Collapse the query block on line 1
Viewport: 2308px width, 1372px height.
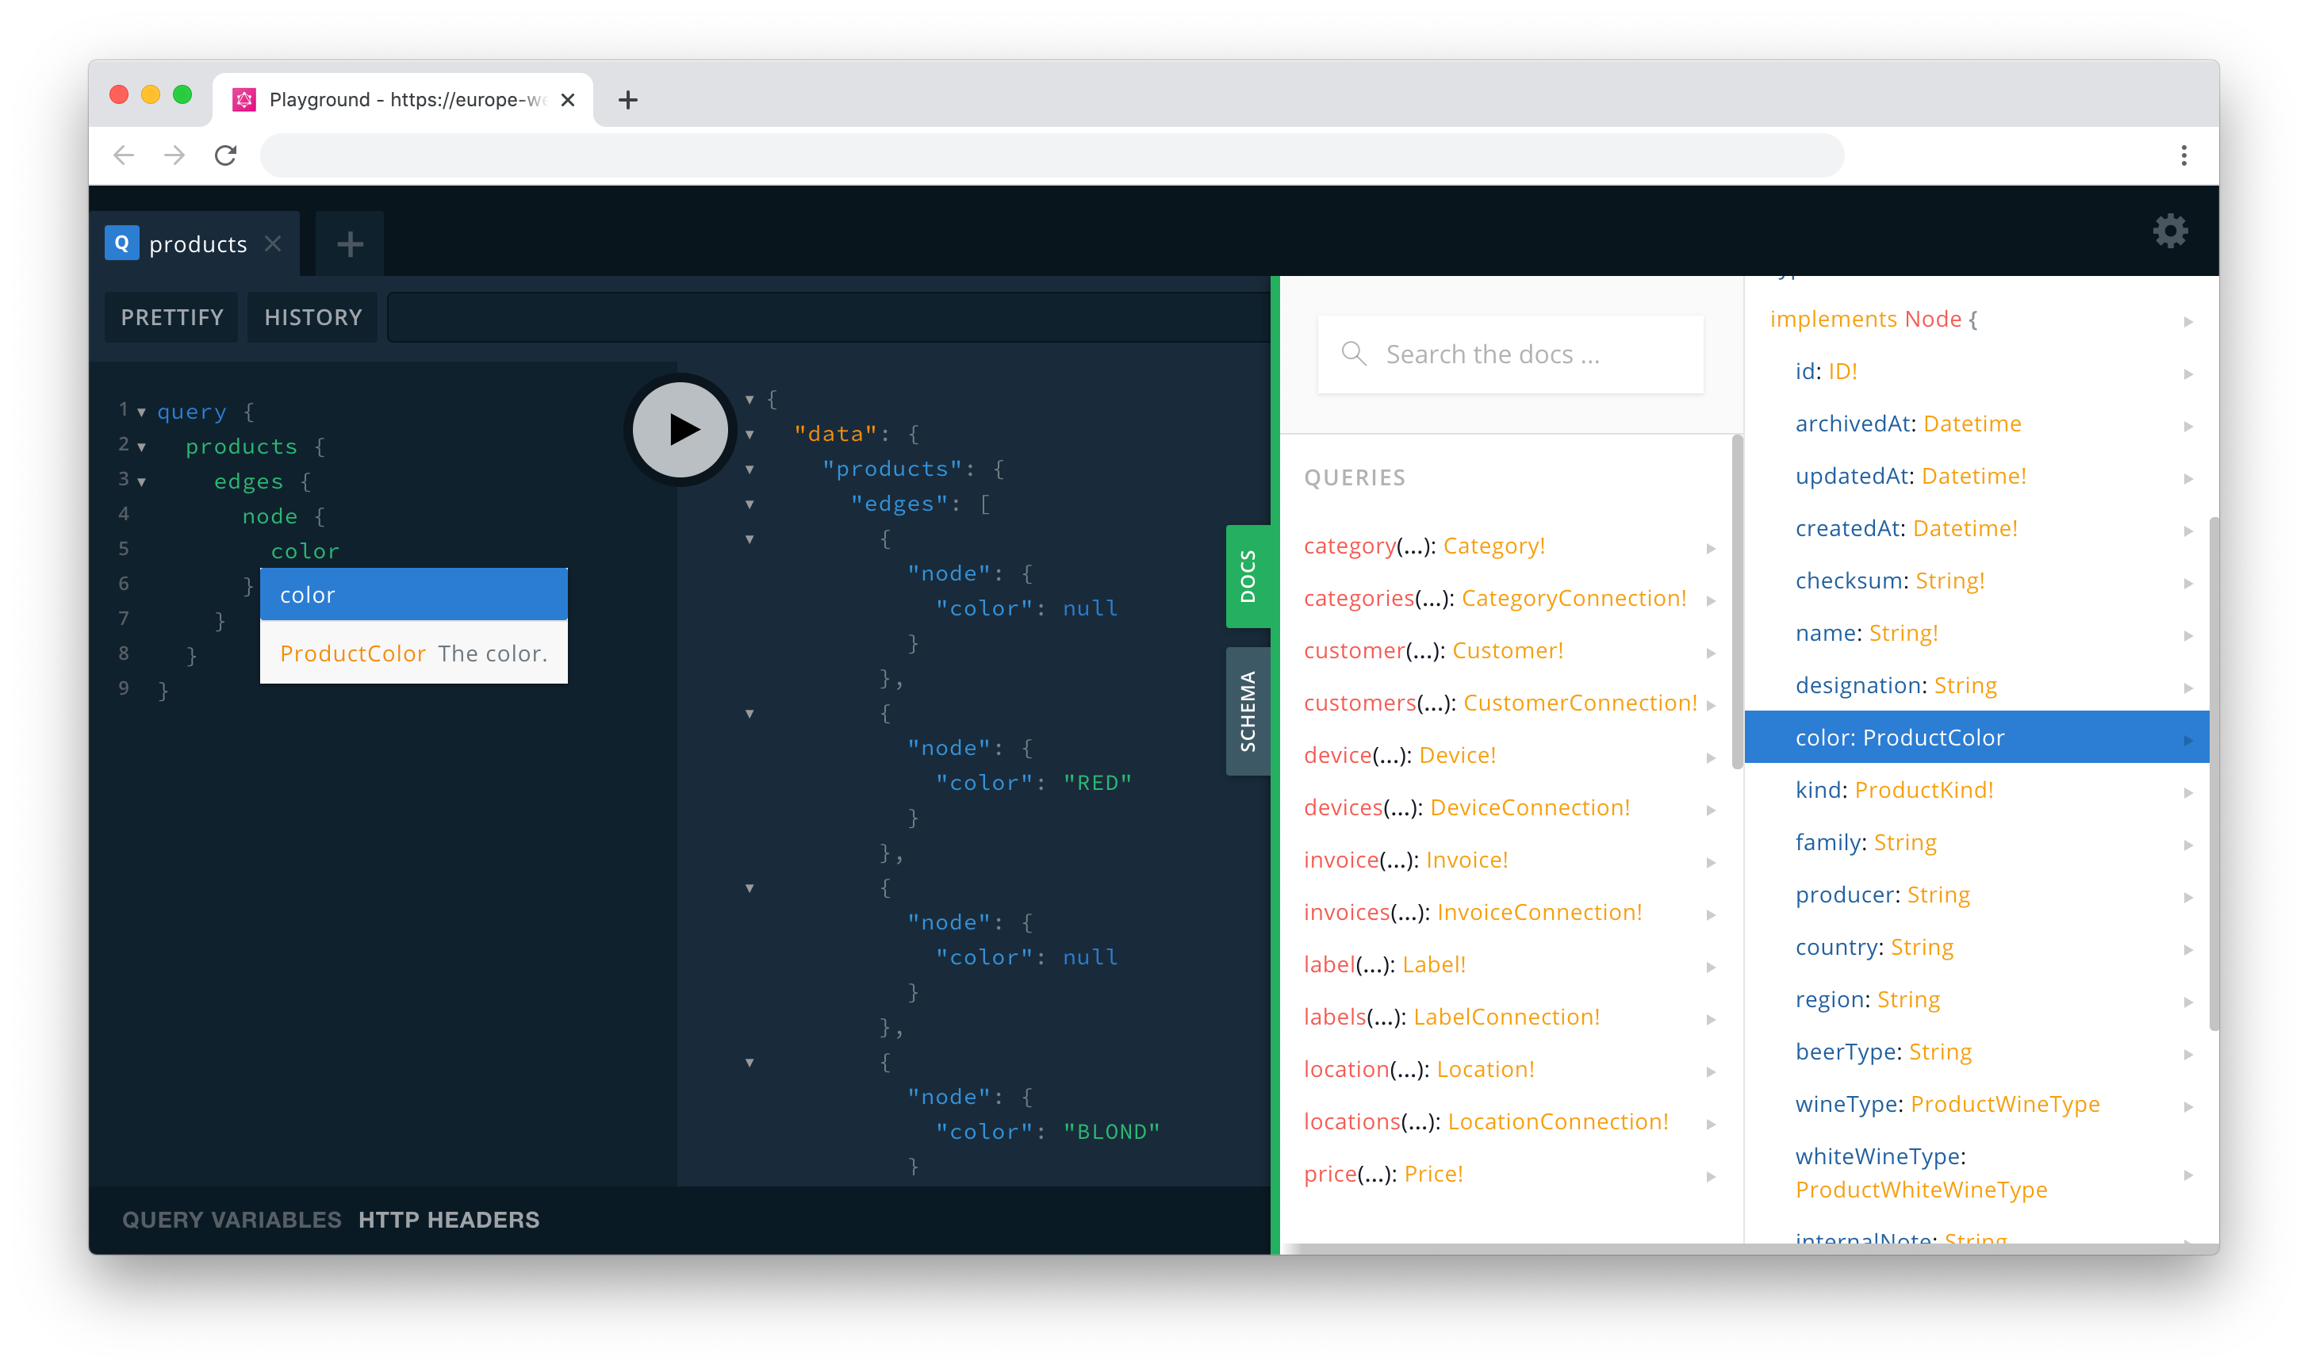pyautogui.click(x=141, y=412)
